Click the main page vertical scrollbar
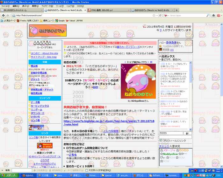The image size is (223, 178). 221,95
